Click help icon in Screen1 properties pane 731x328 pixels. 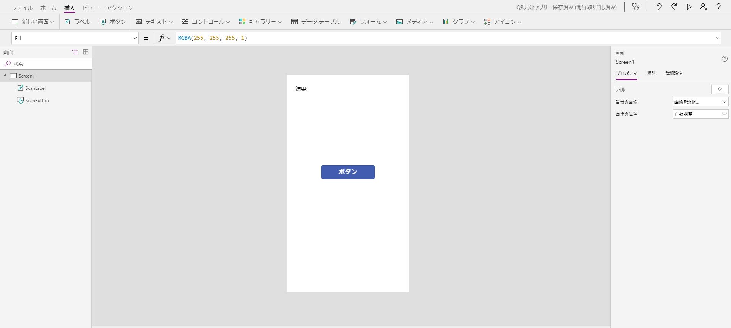tap(725, 59)
